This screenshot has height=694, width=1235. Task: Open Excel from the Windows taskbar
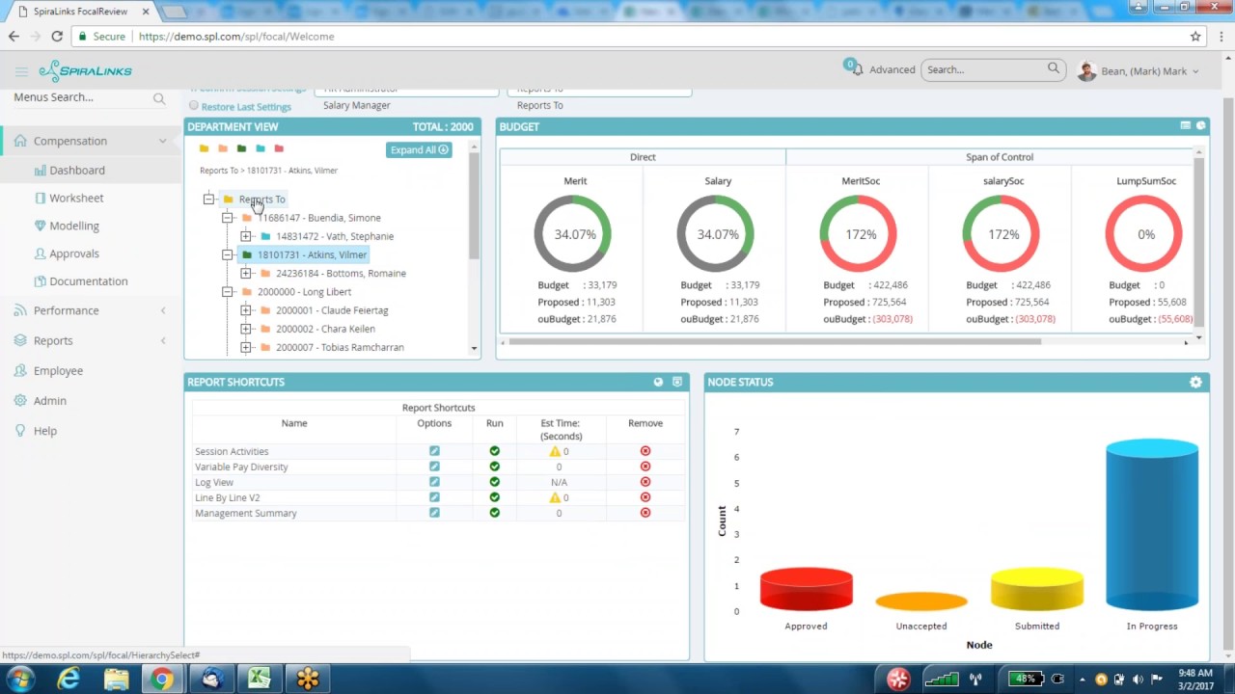pyautogui.click(x=260, y=680)
